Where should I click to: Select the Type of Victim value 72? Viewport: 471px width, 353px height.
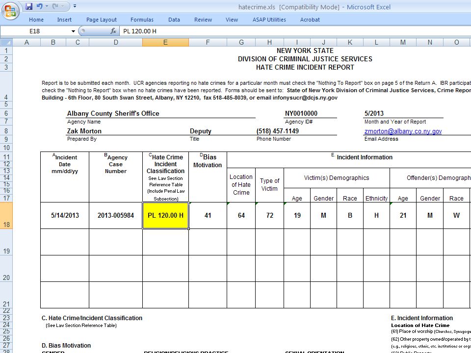tap(269, 215)
